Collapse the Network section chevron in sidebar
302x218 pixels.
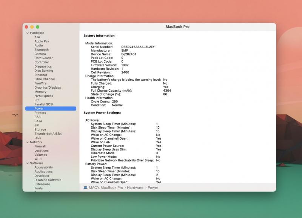point(28,142)
